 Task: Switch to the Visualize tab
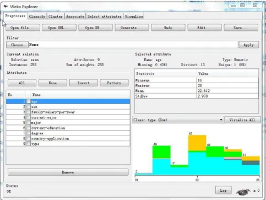(x=134, y=17)
